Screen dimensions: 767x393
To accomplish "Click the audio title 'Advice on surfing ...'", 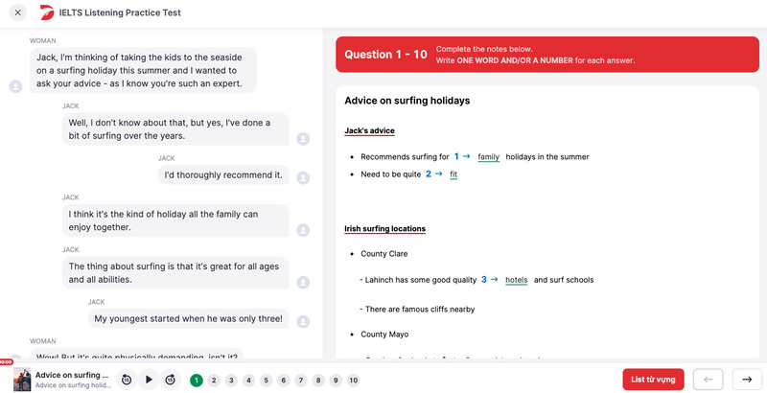I will pos(72,375).
